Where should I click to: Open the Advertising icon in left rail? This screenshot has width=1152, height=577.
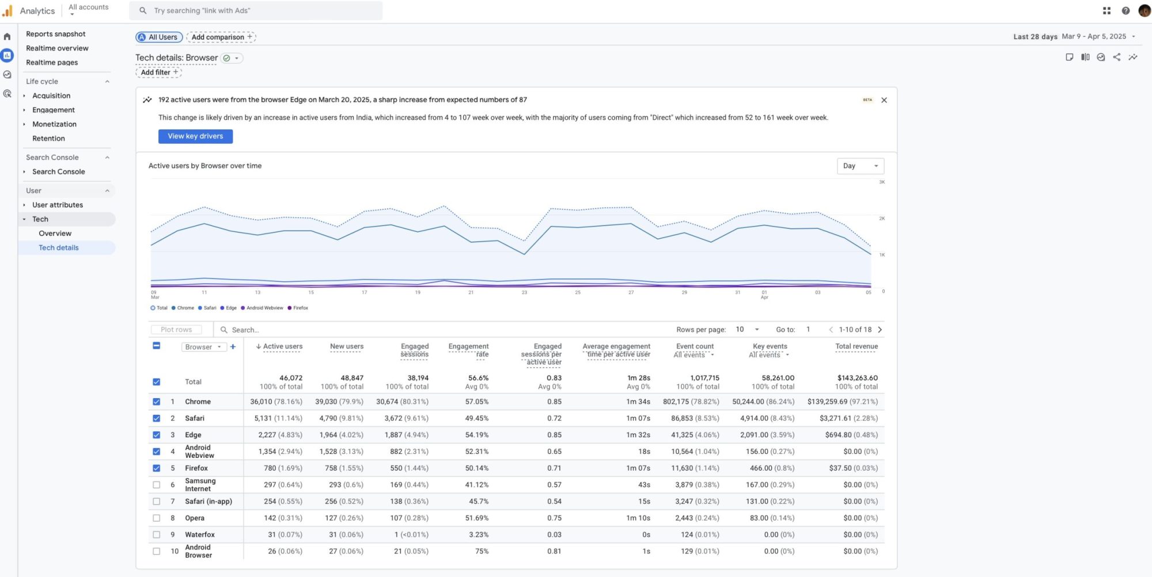[7, 94]
